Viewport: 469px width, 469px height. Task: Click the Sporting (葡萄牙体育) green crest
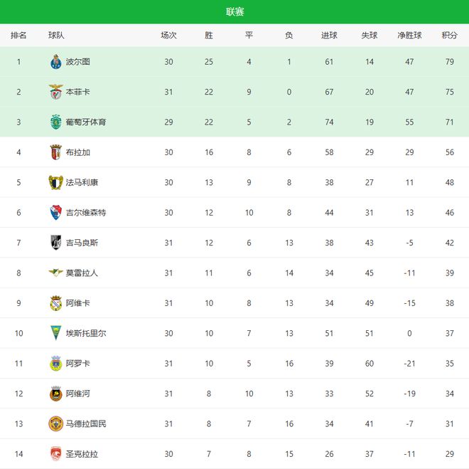[55, 122]
